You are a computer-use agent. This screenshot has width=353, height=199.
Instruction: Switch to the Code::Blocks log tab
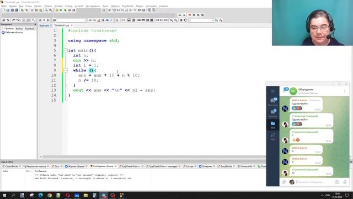click(x=11, y=166)
